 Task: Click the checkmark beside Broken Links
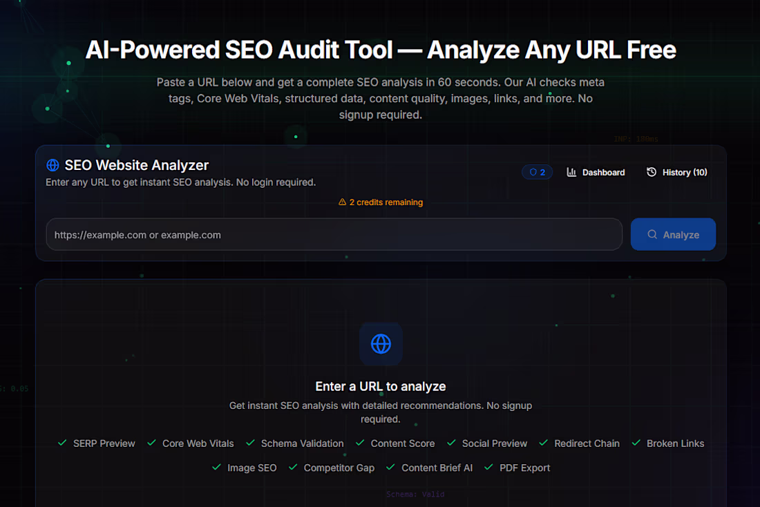[636, 443]
